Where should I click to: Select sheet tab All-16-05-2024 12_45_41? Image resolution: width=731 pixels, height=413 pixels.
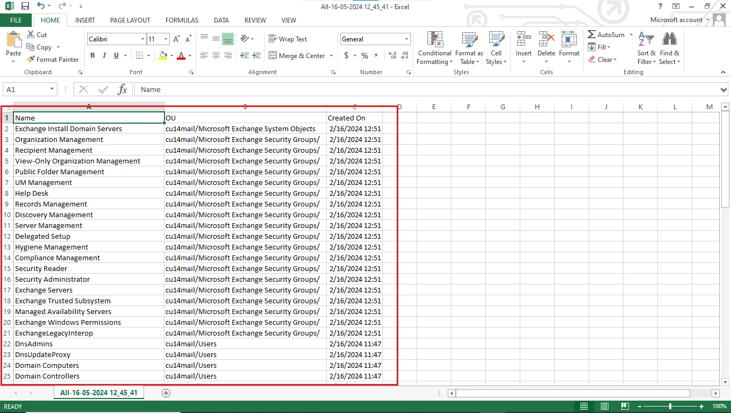click(x=99, y=393)
